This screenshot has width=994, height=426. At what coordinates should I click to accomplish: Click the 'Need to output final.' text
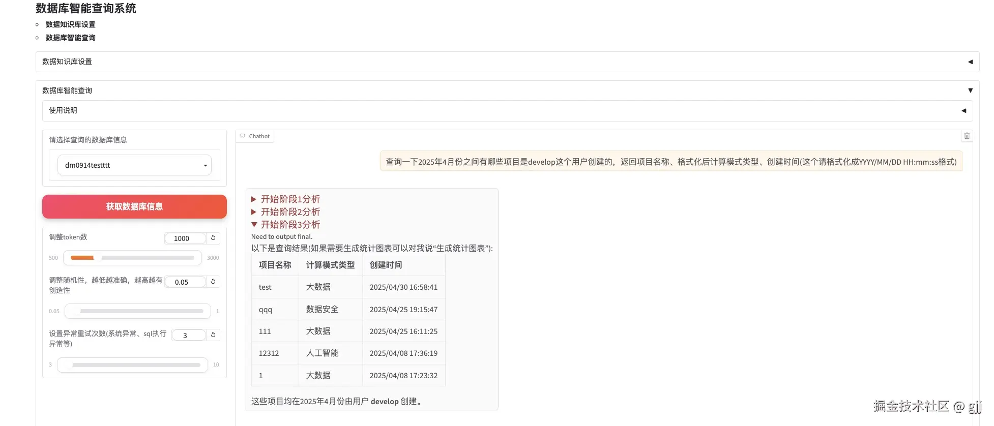click(x=282, y=236)
